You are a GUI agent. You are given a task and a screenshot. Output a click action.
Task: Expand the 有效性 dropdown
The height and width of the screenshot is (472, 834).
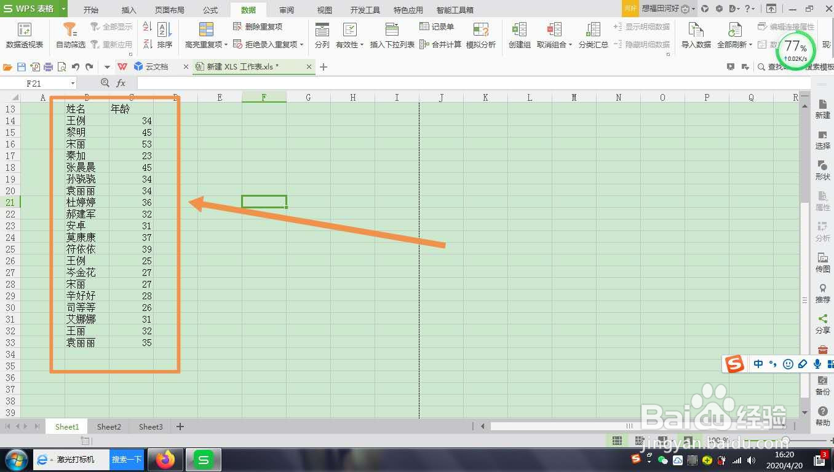pos(362,45)
